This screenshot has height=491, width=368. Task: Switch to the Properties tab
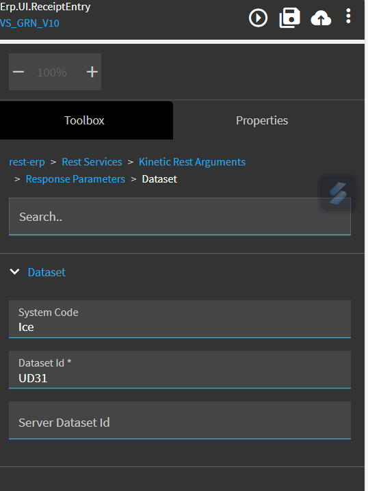pos(262,120)
